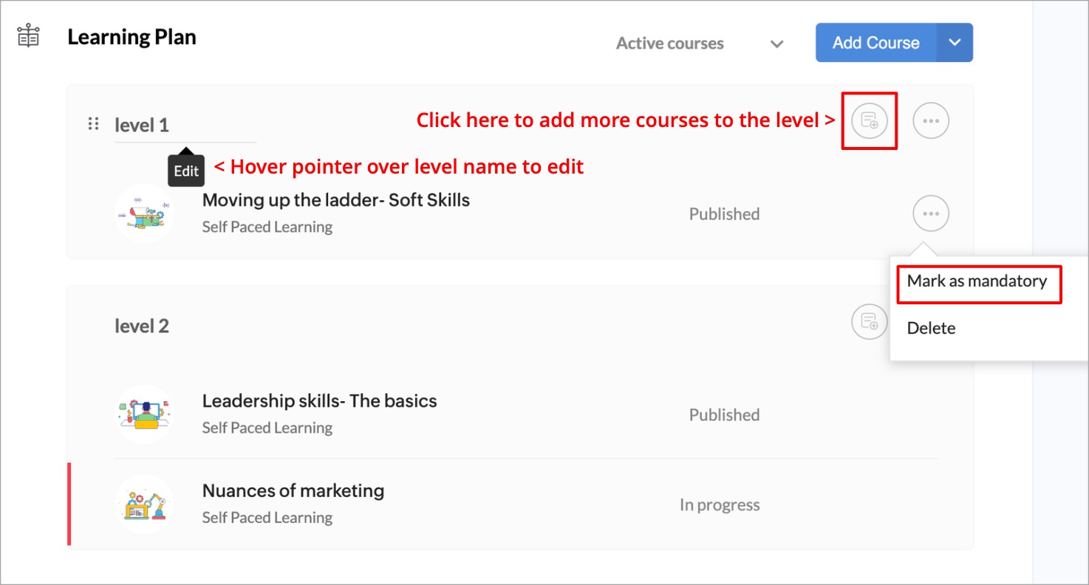Click the level 2 heading
Viewport: 1089px width, 585px height.
click(x=142, y=326)
